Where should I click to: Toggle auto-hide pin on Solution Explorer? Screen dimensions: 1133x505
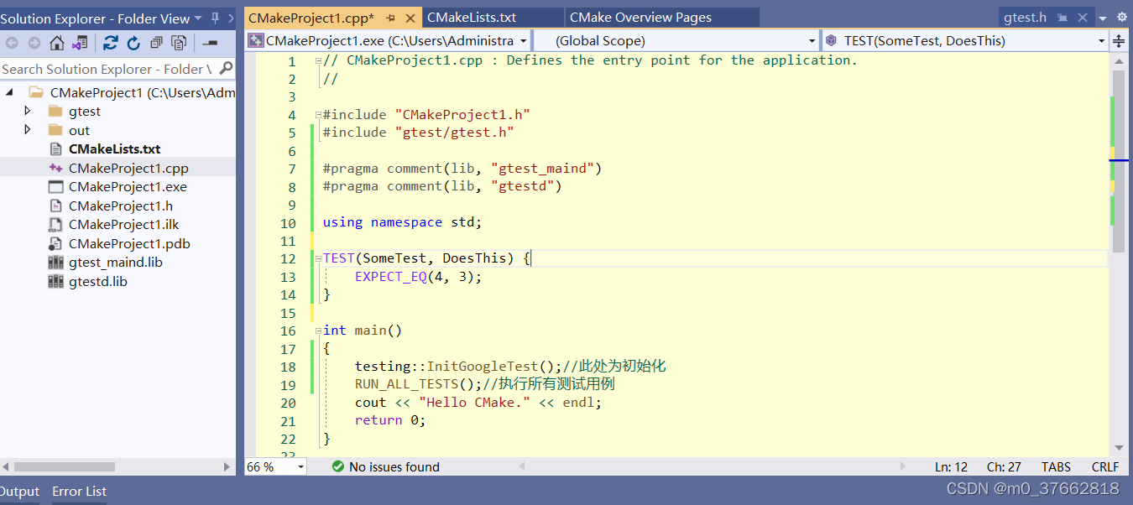216,18
